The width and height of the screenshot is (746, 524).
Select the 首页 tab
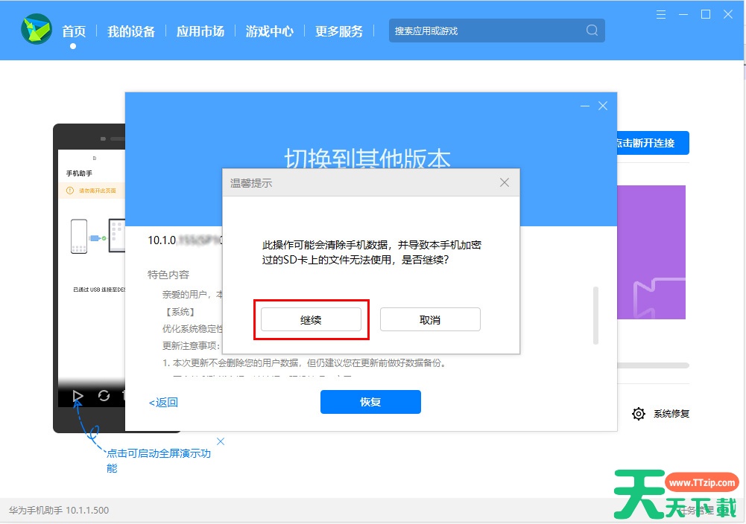[x=75, y=31]
